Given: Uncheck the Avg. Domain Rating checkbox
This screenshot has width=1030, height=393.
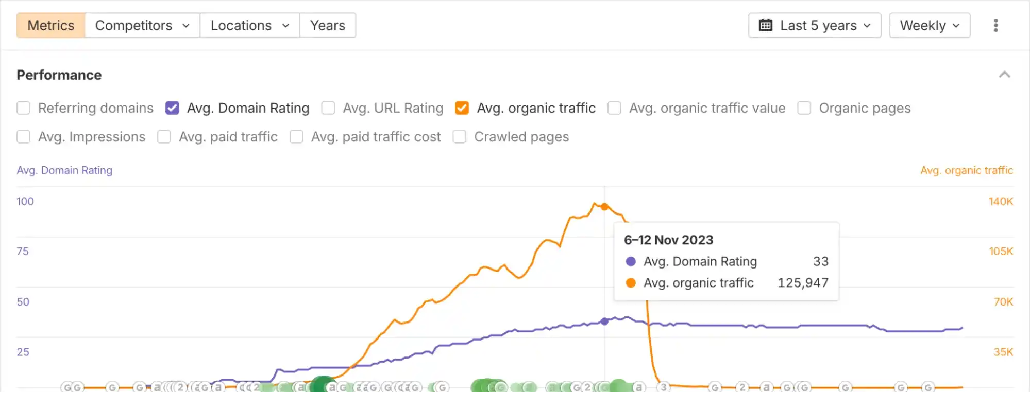Looking at the screenshot, I should coord(172,108).
